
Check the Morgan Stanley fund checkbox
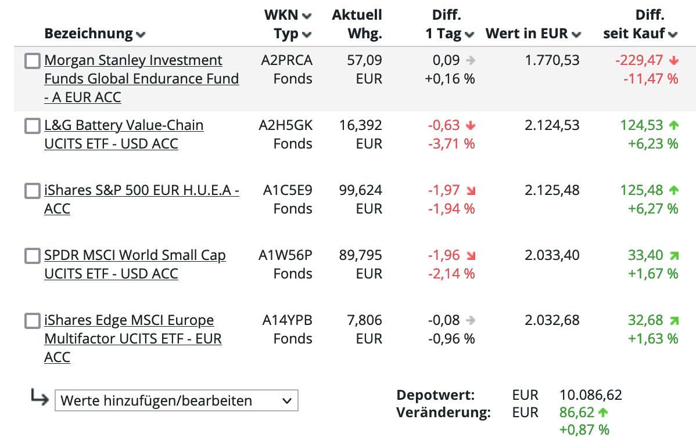tap(33, 61)
